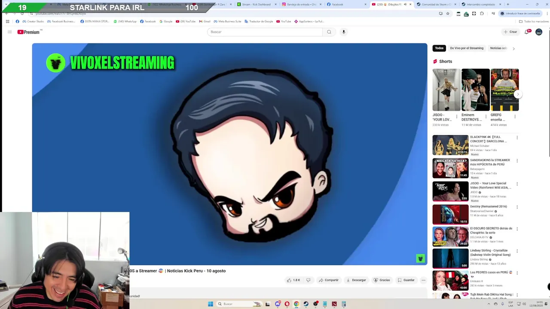
Task: Select the Todos filter chip
Action: click(439, 48)
